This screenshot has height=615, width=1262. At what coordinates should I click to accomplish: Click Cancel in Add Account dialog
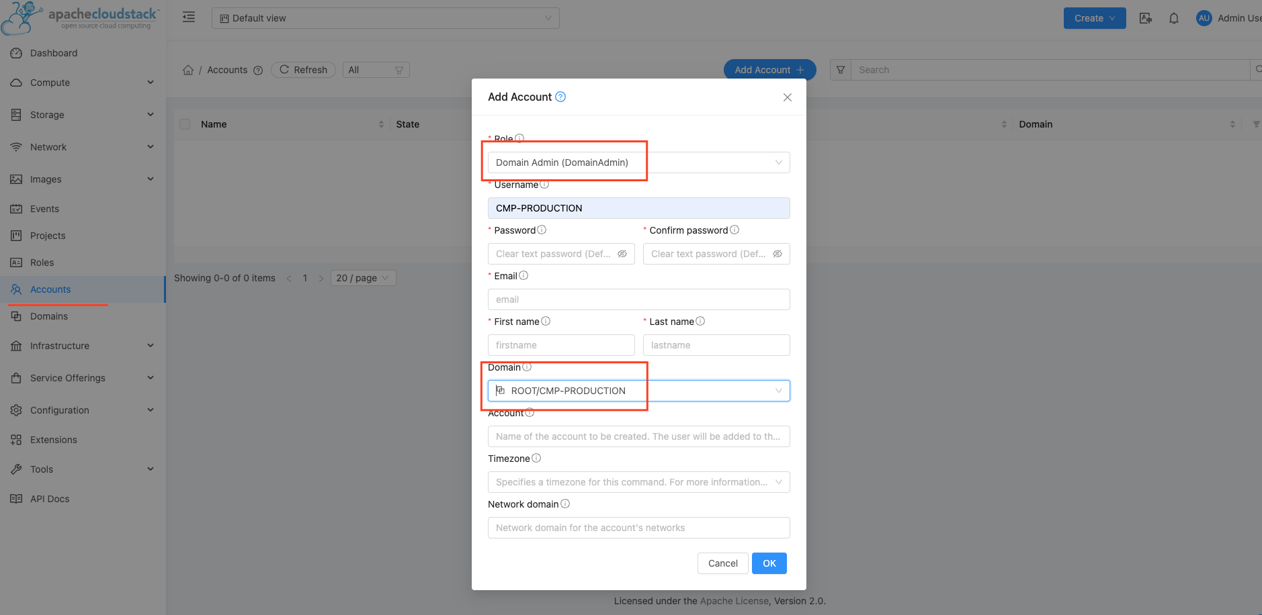pyautogui.click(x=723, y=563)
